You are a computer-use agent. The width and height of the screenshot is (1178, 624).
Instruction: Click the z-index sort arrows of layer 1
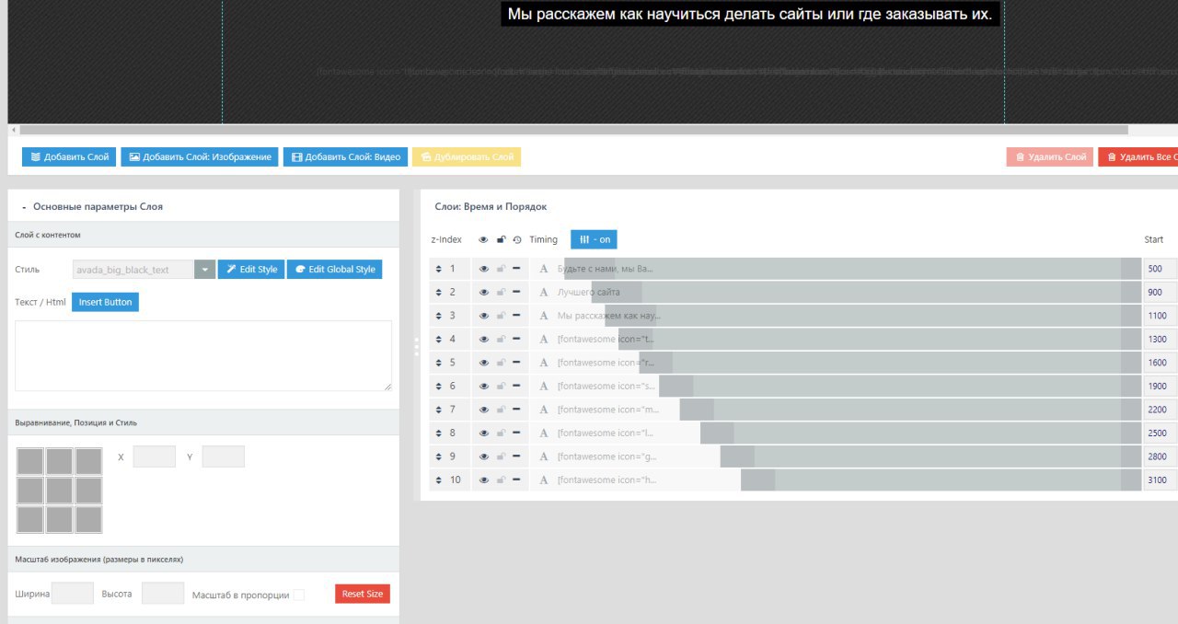439,269
